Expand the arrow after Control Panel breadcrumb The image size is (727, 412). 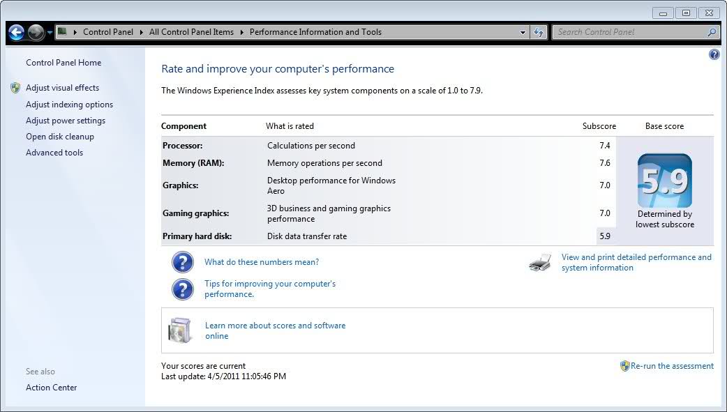142,33
